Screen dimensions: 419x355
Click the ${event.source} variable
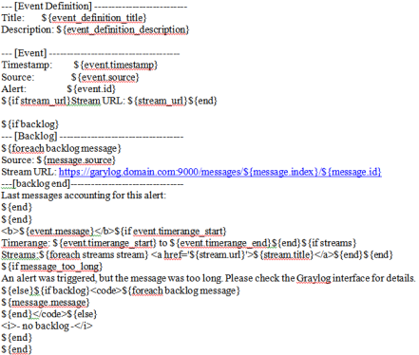105,77
